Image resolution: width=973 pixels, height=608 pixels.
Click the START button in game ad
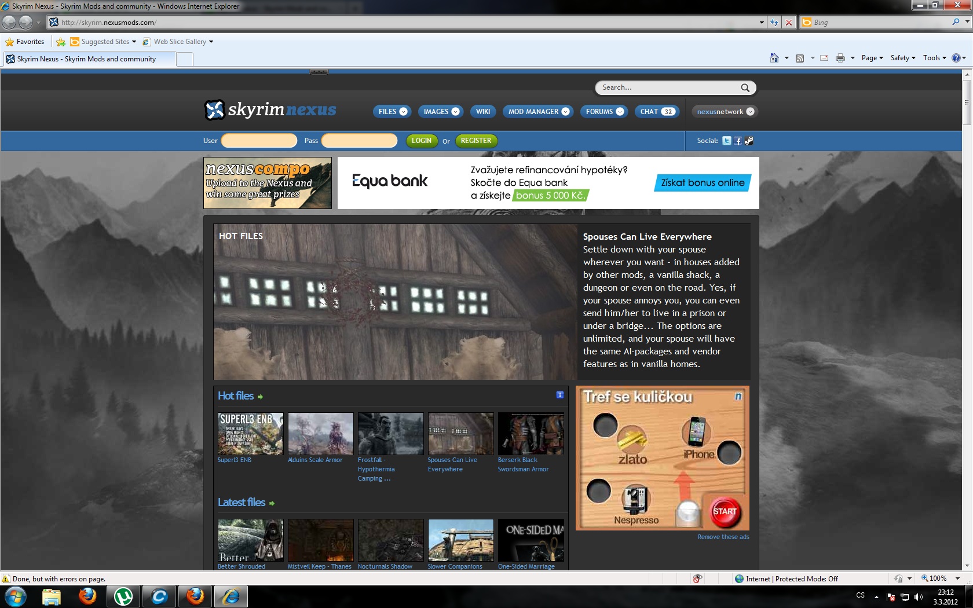coord(725,511)
